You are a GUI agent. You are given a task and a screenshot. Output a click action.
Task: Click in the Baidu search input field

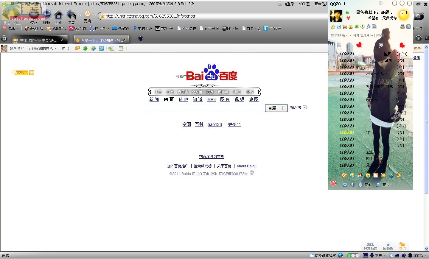click(204, 108)
